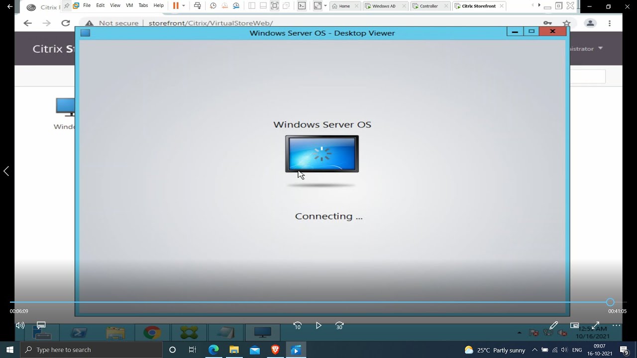The width and height of the screenshot is (637, 358).
Task: Open the Help menu in VMware
Action: [x=158, y=5]
